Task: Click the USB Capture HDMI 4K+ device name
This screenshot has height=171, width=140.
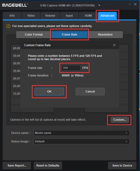Action: 67,5
